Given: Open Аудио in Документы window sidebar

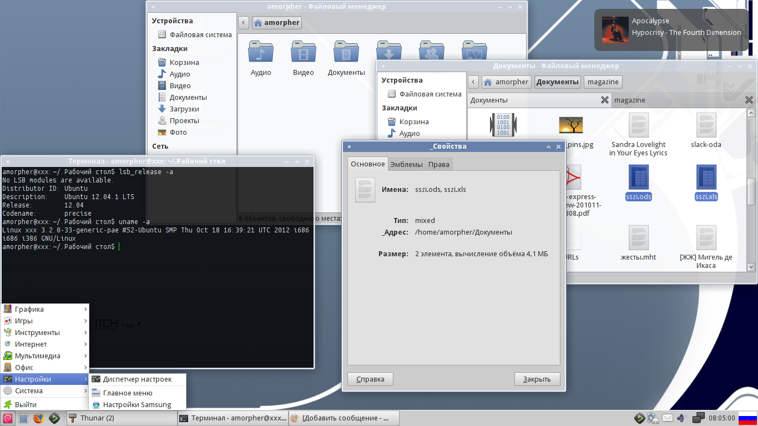Looking at the screenshot, I should [x=410, y=133].
